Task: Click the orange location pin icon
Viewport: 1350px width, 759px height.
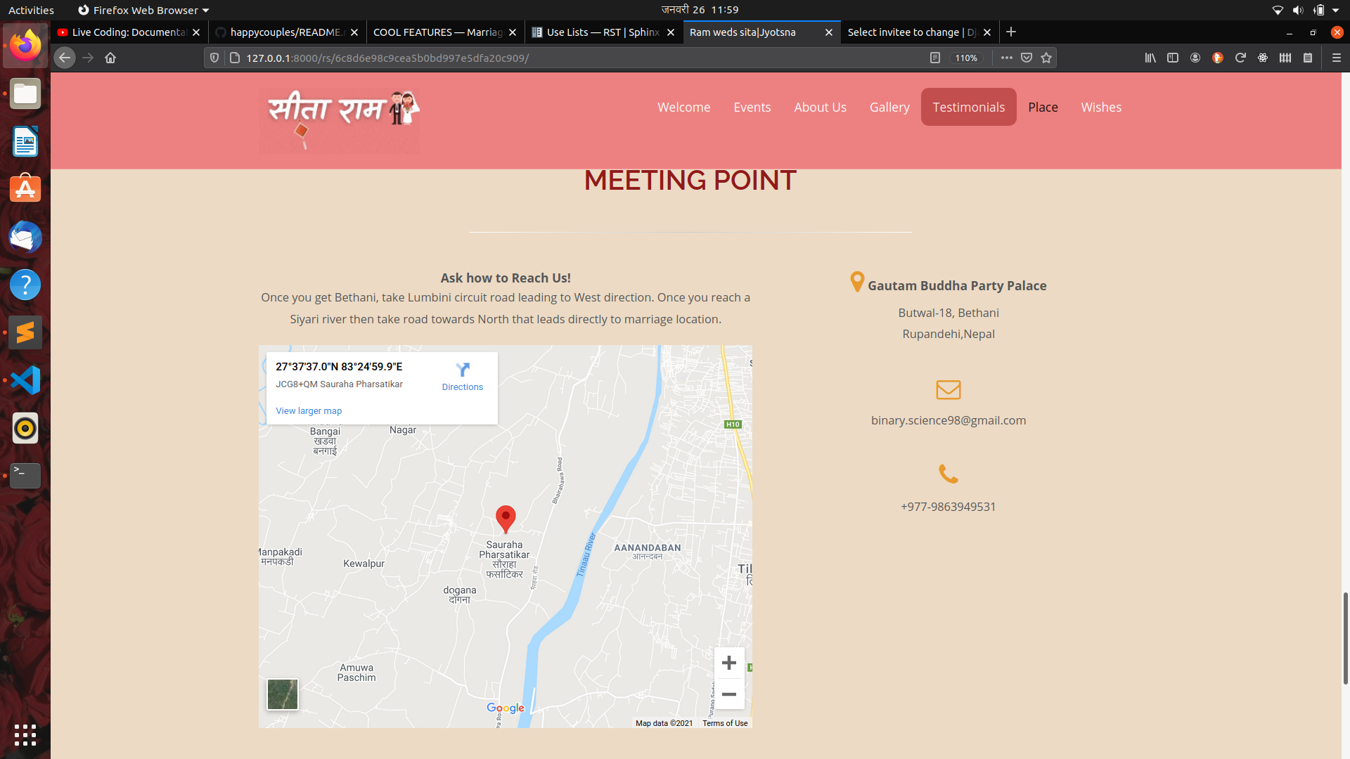Action: pyautogui.click(x=856, y=282)
